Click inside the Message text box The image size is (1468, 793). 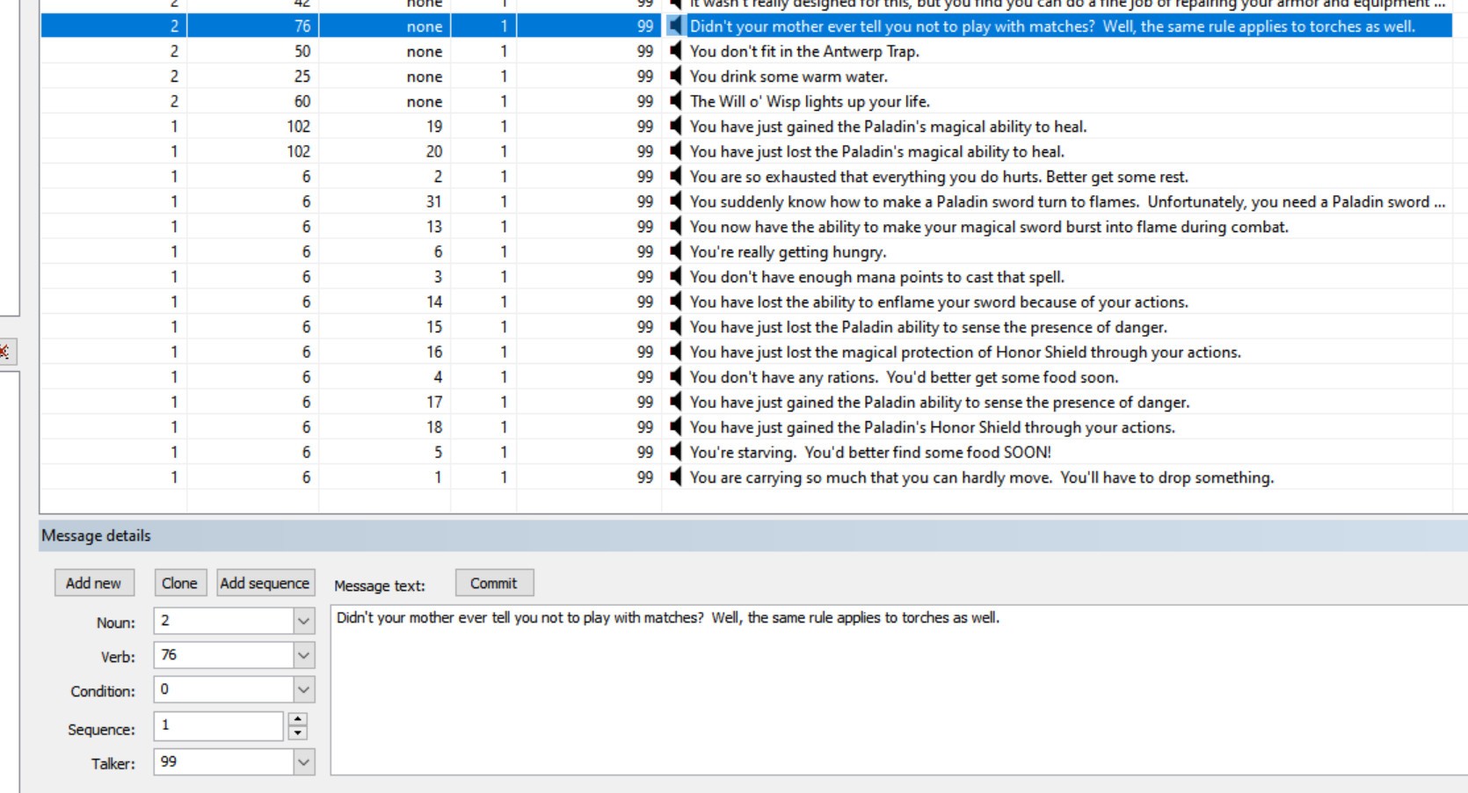(898, 690)
